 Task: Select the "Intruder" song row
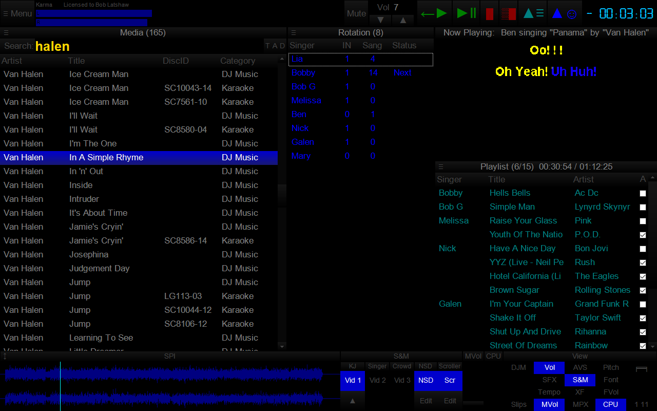pos(139,199)
